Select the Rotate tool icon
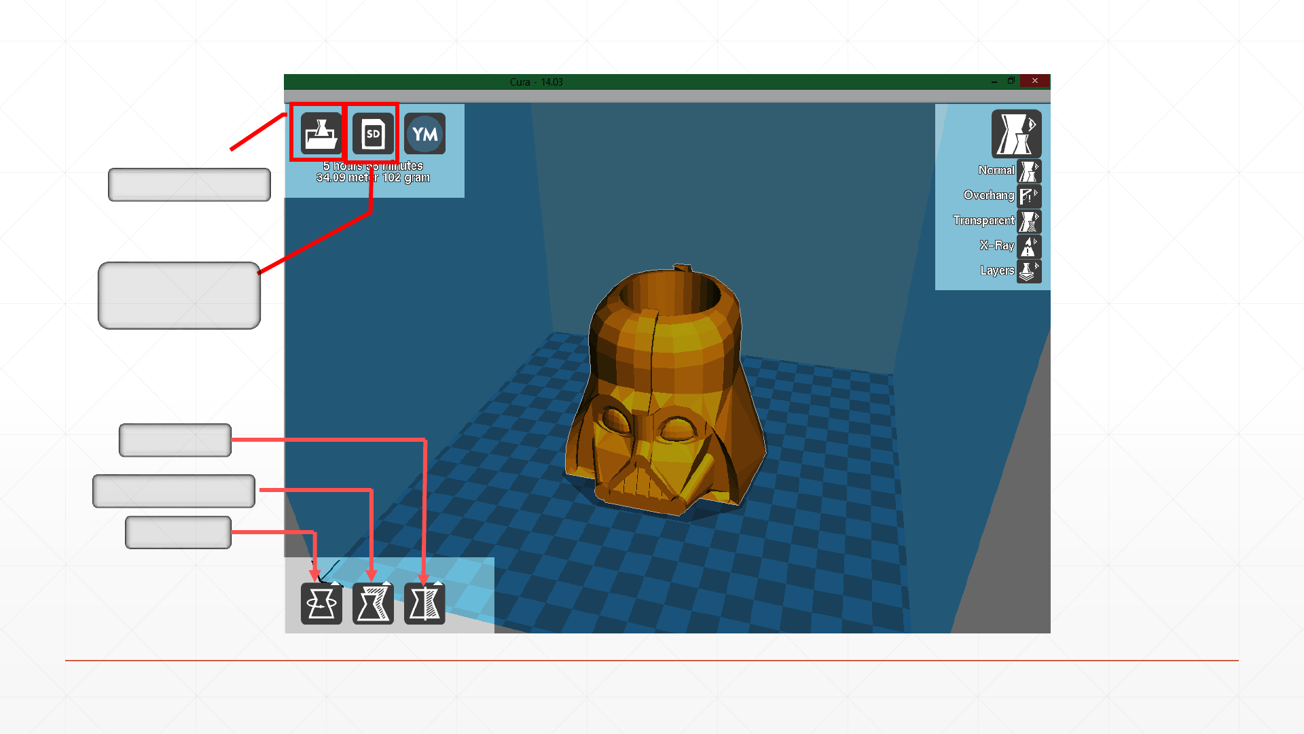 321,604
